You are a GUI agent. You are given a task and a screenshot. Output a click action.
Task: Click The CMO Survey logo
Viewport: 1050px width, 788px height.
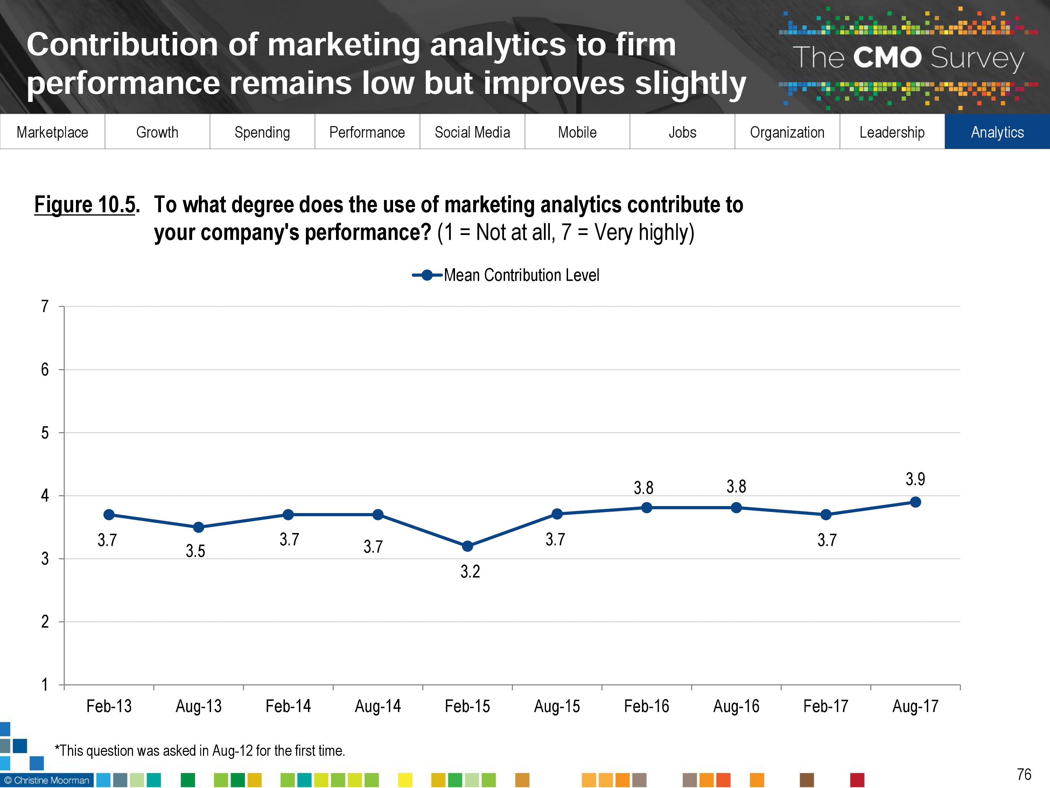coord(908,58)
